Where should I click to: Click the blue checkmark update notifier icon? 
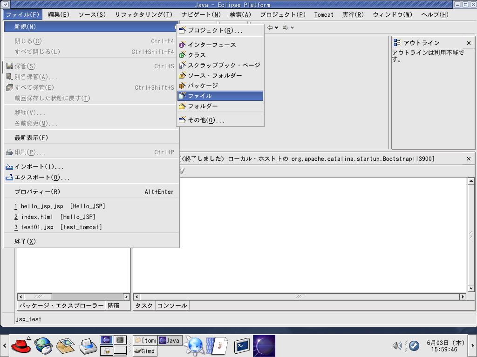(414, 346)
